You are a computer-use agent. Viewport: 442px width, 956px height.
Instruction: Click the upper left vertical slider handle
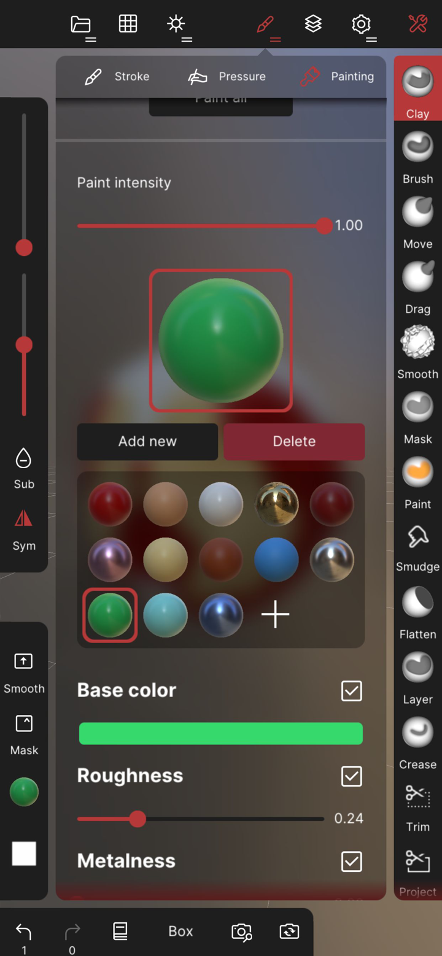(24, 247)
